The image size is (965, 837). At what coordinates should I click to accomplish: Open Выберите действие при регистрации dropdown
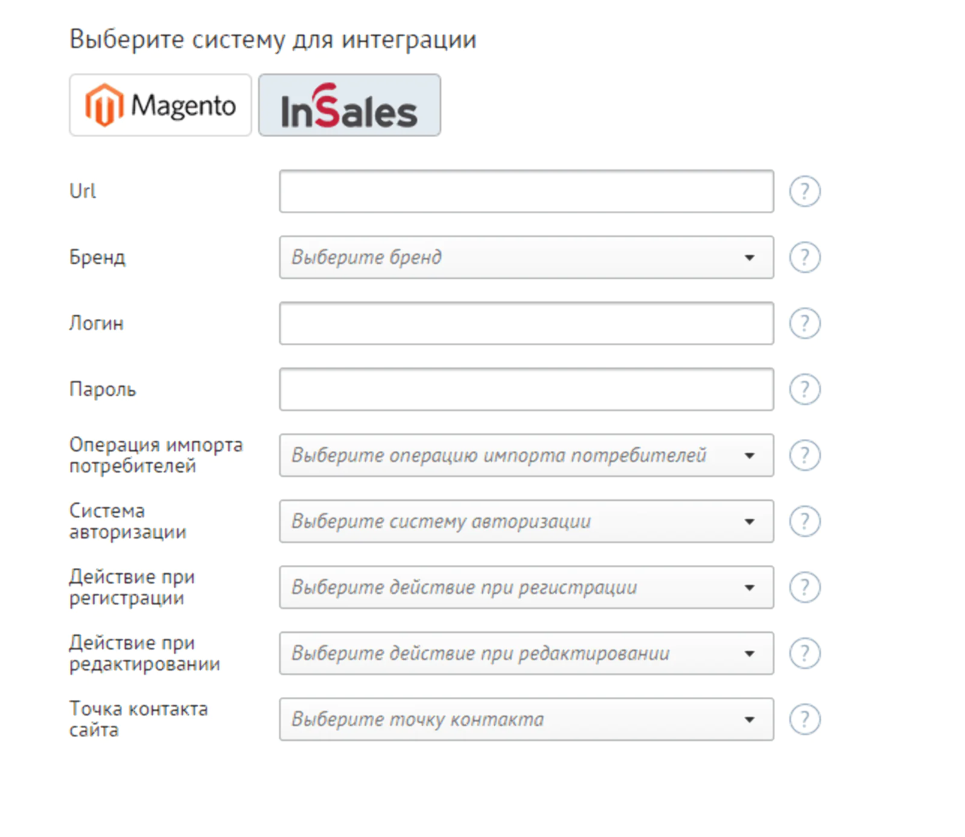pyautogui.click(x=526, y=587)
